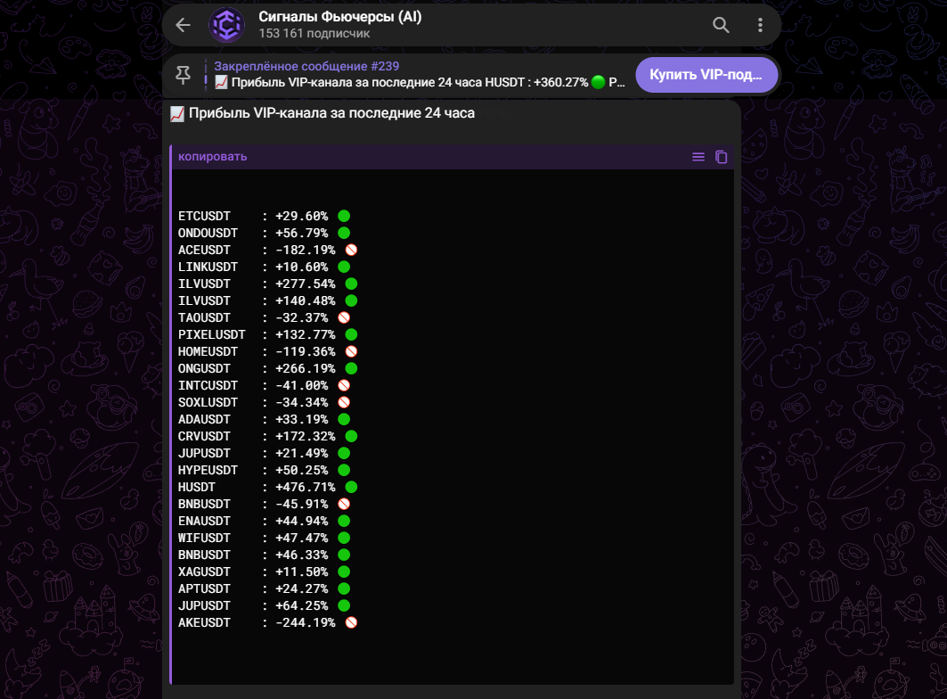Click the 153 161 подписчик subscriber count

[x=314, y=34]
